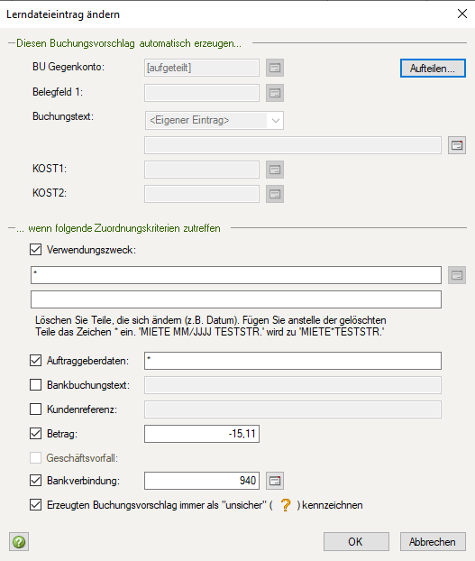Toggle the Betrag checkbox
This screenshot has height=561, width=475.
35,433
